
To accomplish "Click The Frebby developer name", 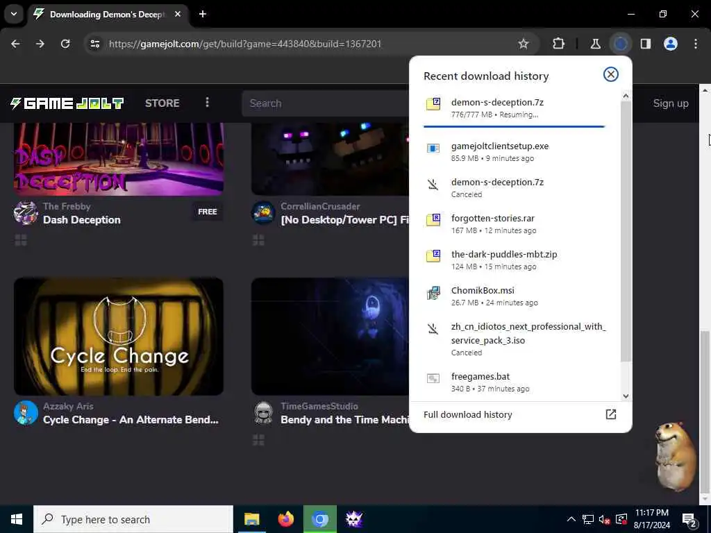I will click(67, 207).
